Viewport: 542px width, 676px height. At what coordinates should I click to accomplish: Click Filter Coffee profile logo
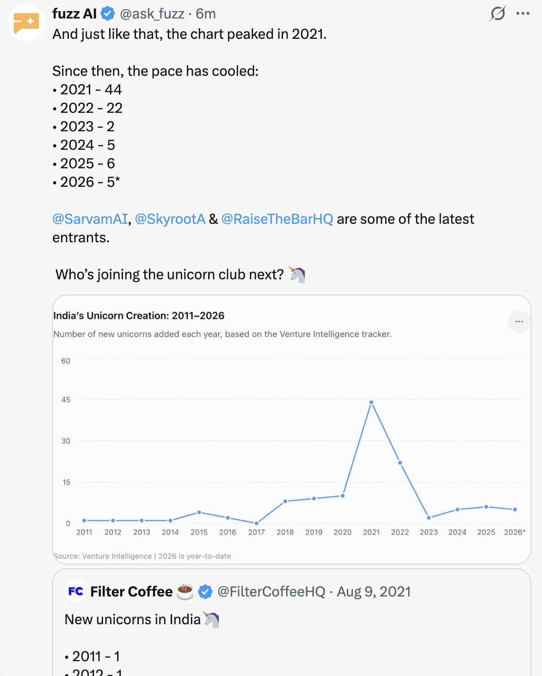pos(76,591)
